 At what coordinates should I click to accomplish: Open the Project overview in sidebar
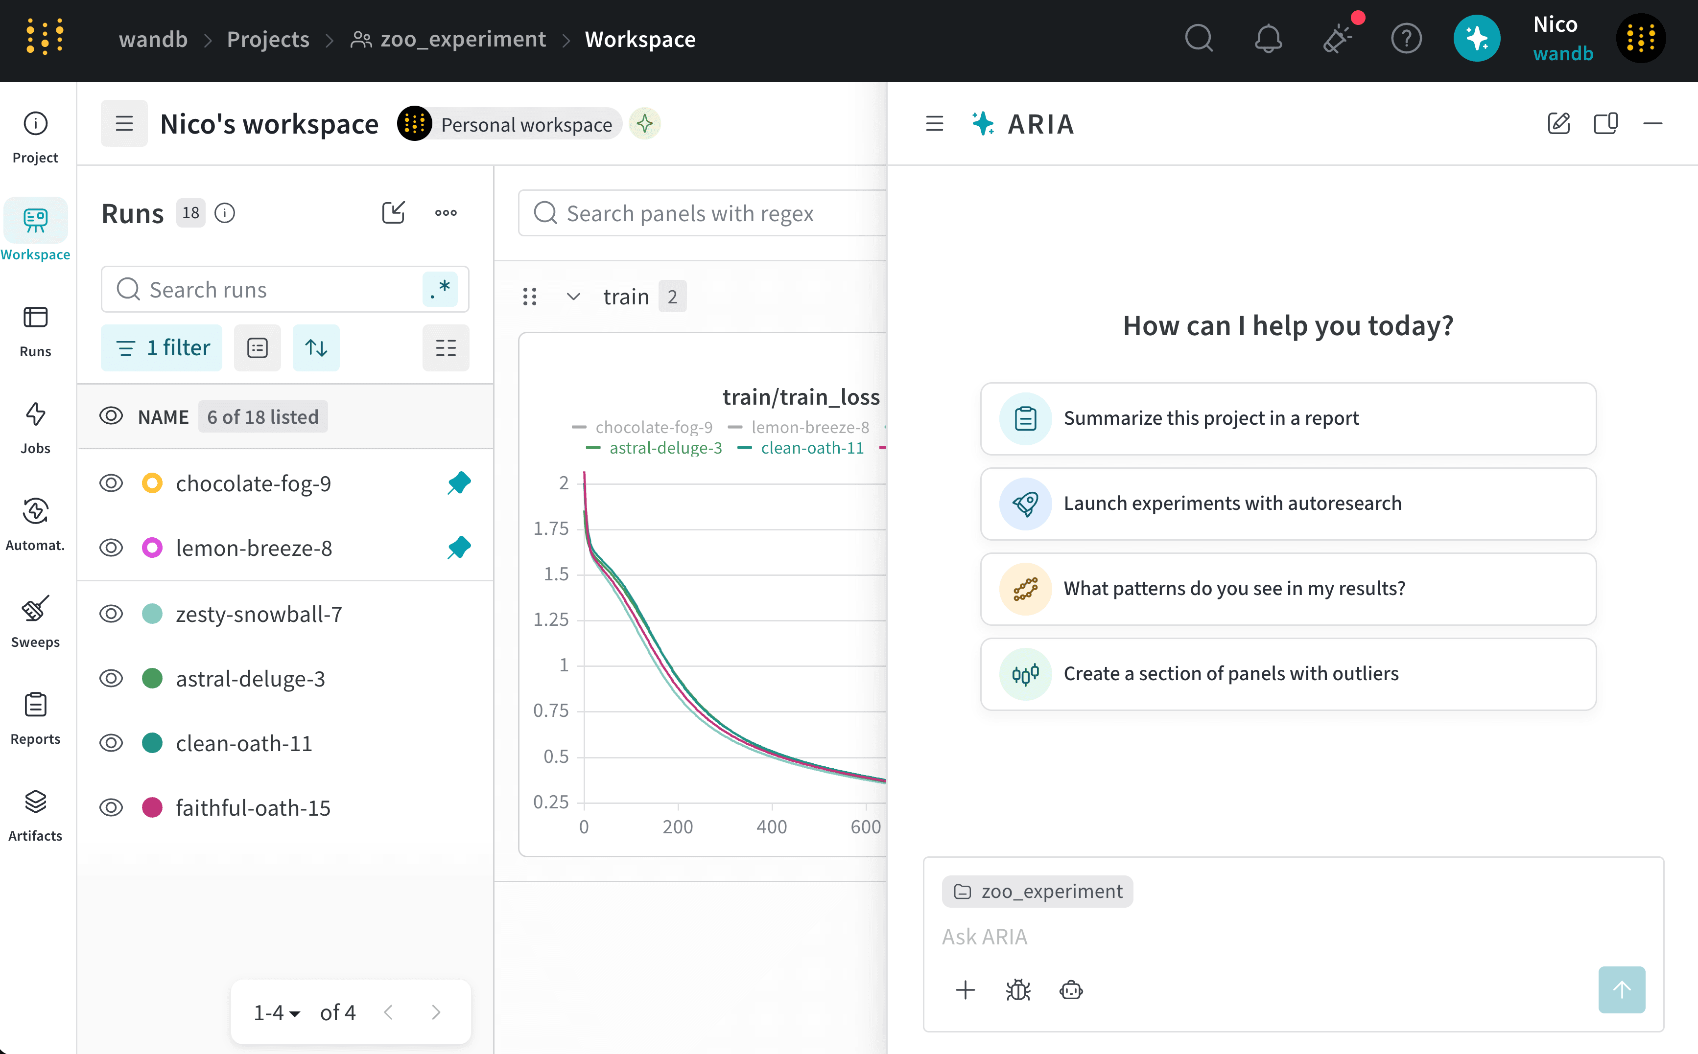pos(36,137)
